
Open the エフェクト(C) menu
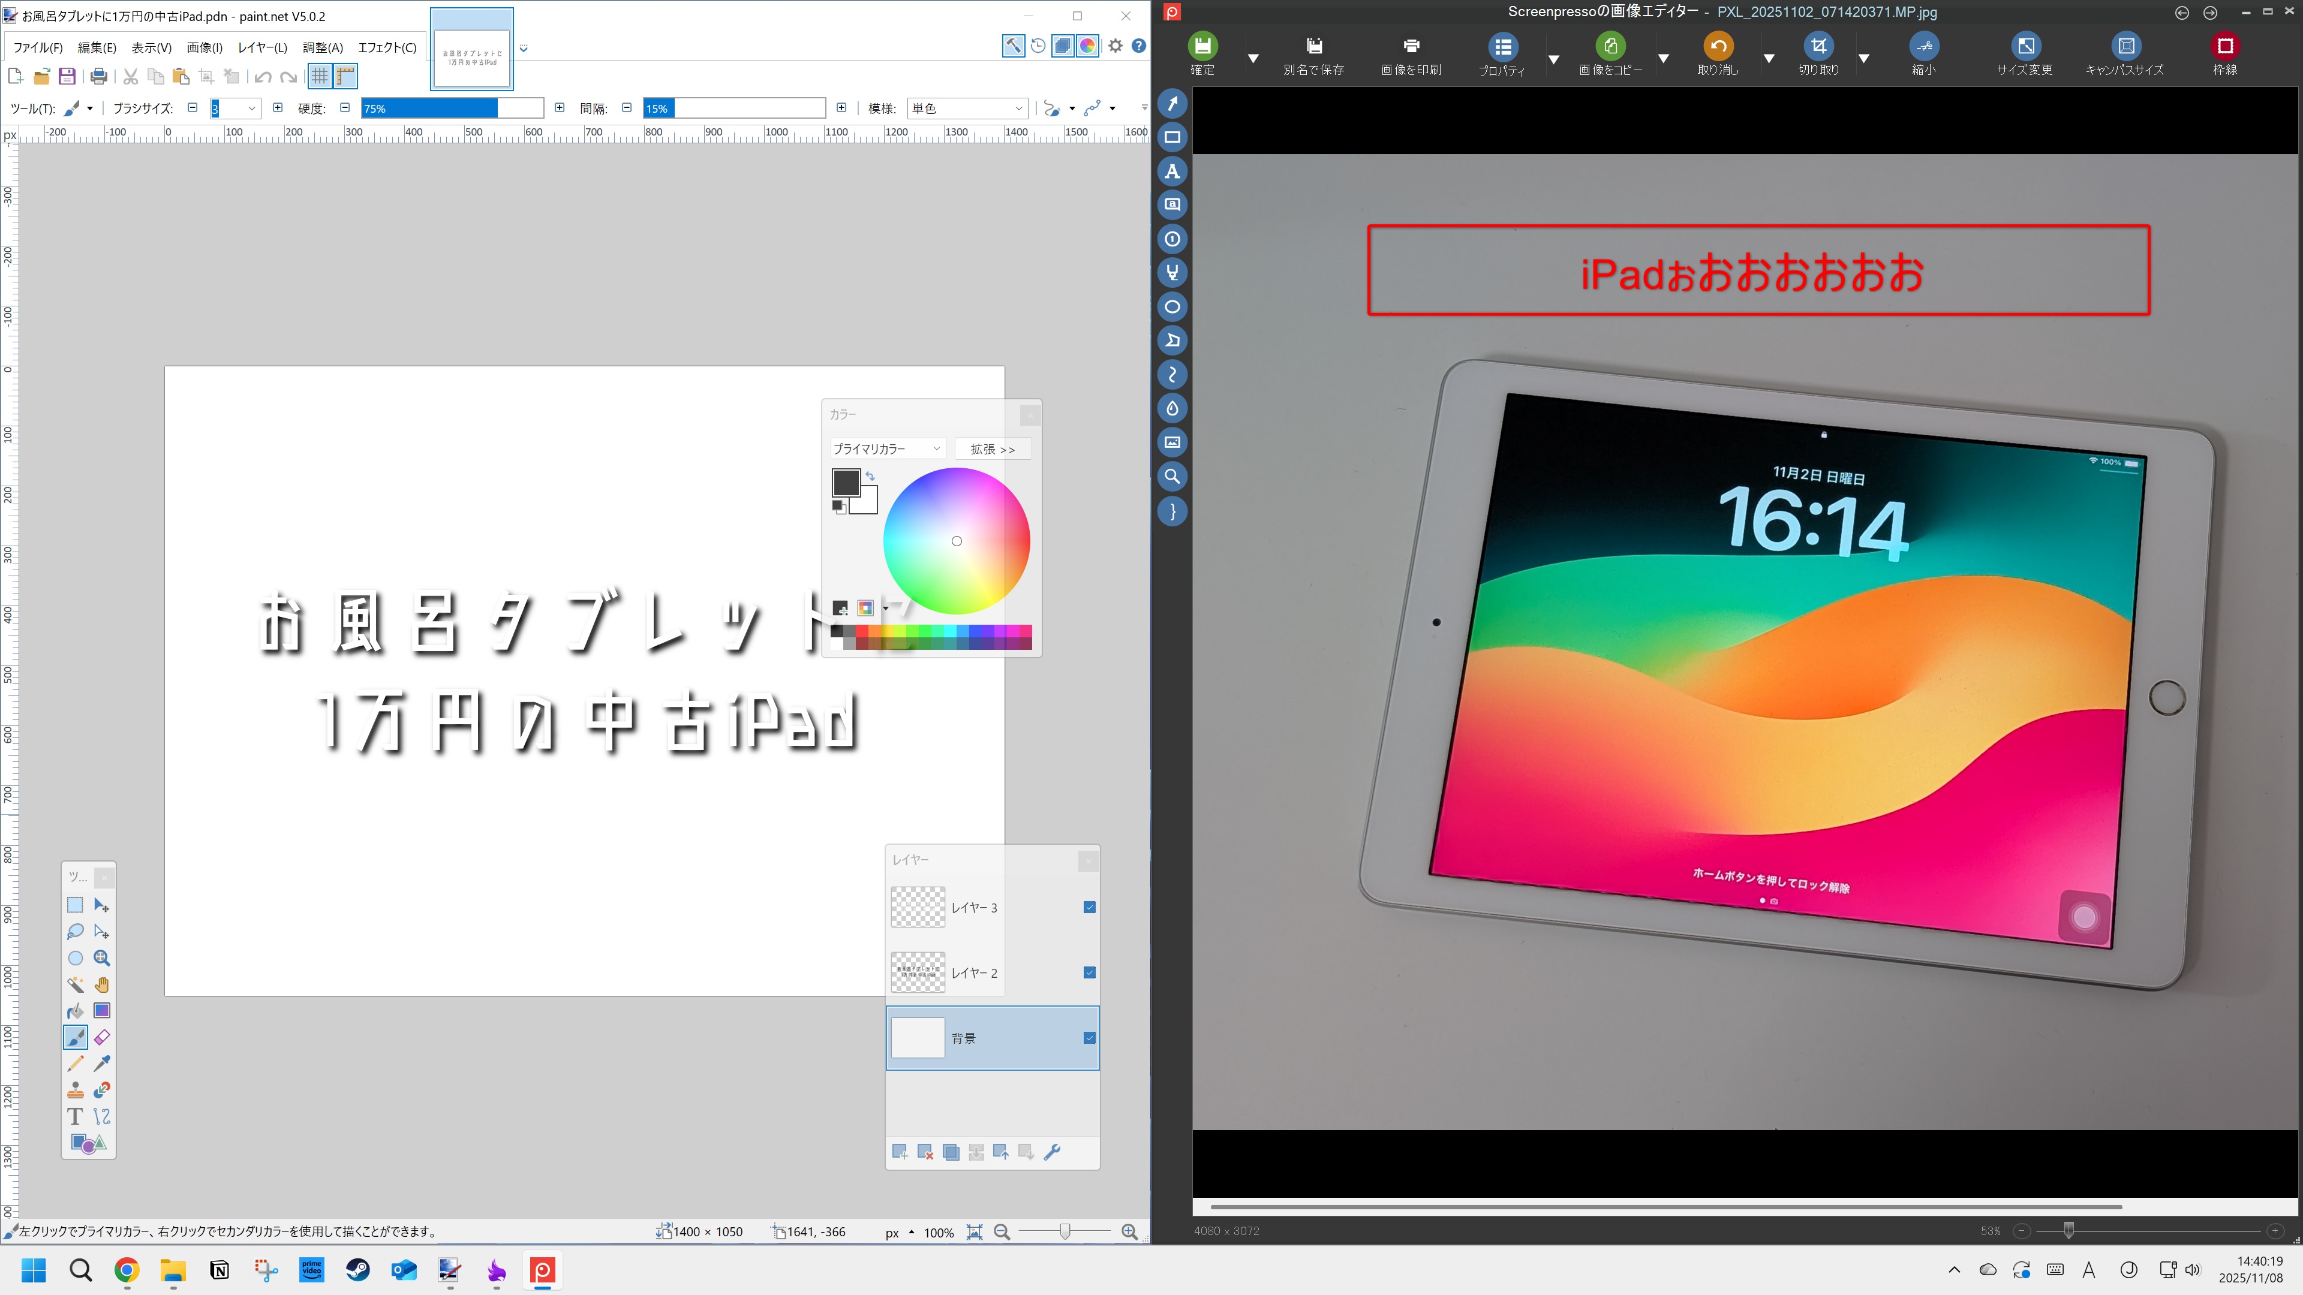pyautogui.click(x=386, y=47)
